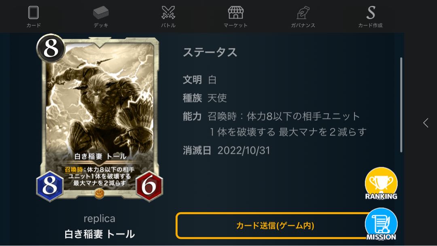Select the バトル crossed swords icon
Screen dimensions: 437x246
coord(168,13)
